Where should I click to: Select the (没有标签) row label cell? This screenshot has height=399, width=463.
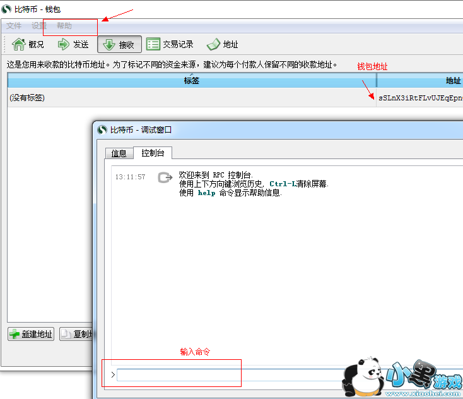192,97
